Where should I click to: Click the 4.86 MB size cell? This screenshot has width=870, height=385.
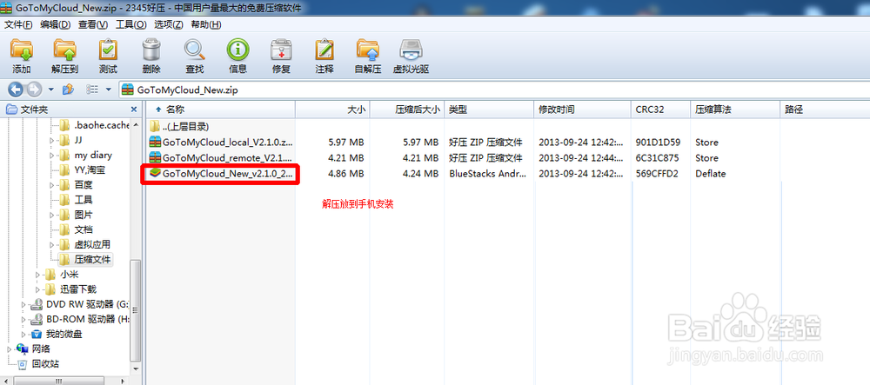[346, 174]
